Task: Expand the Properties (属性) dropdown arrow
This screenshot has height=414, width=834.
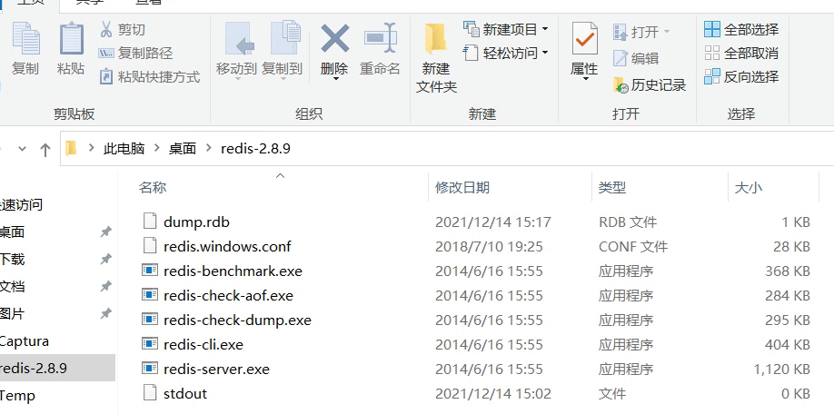Action: tap(585, 79)
